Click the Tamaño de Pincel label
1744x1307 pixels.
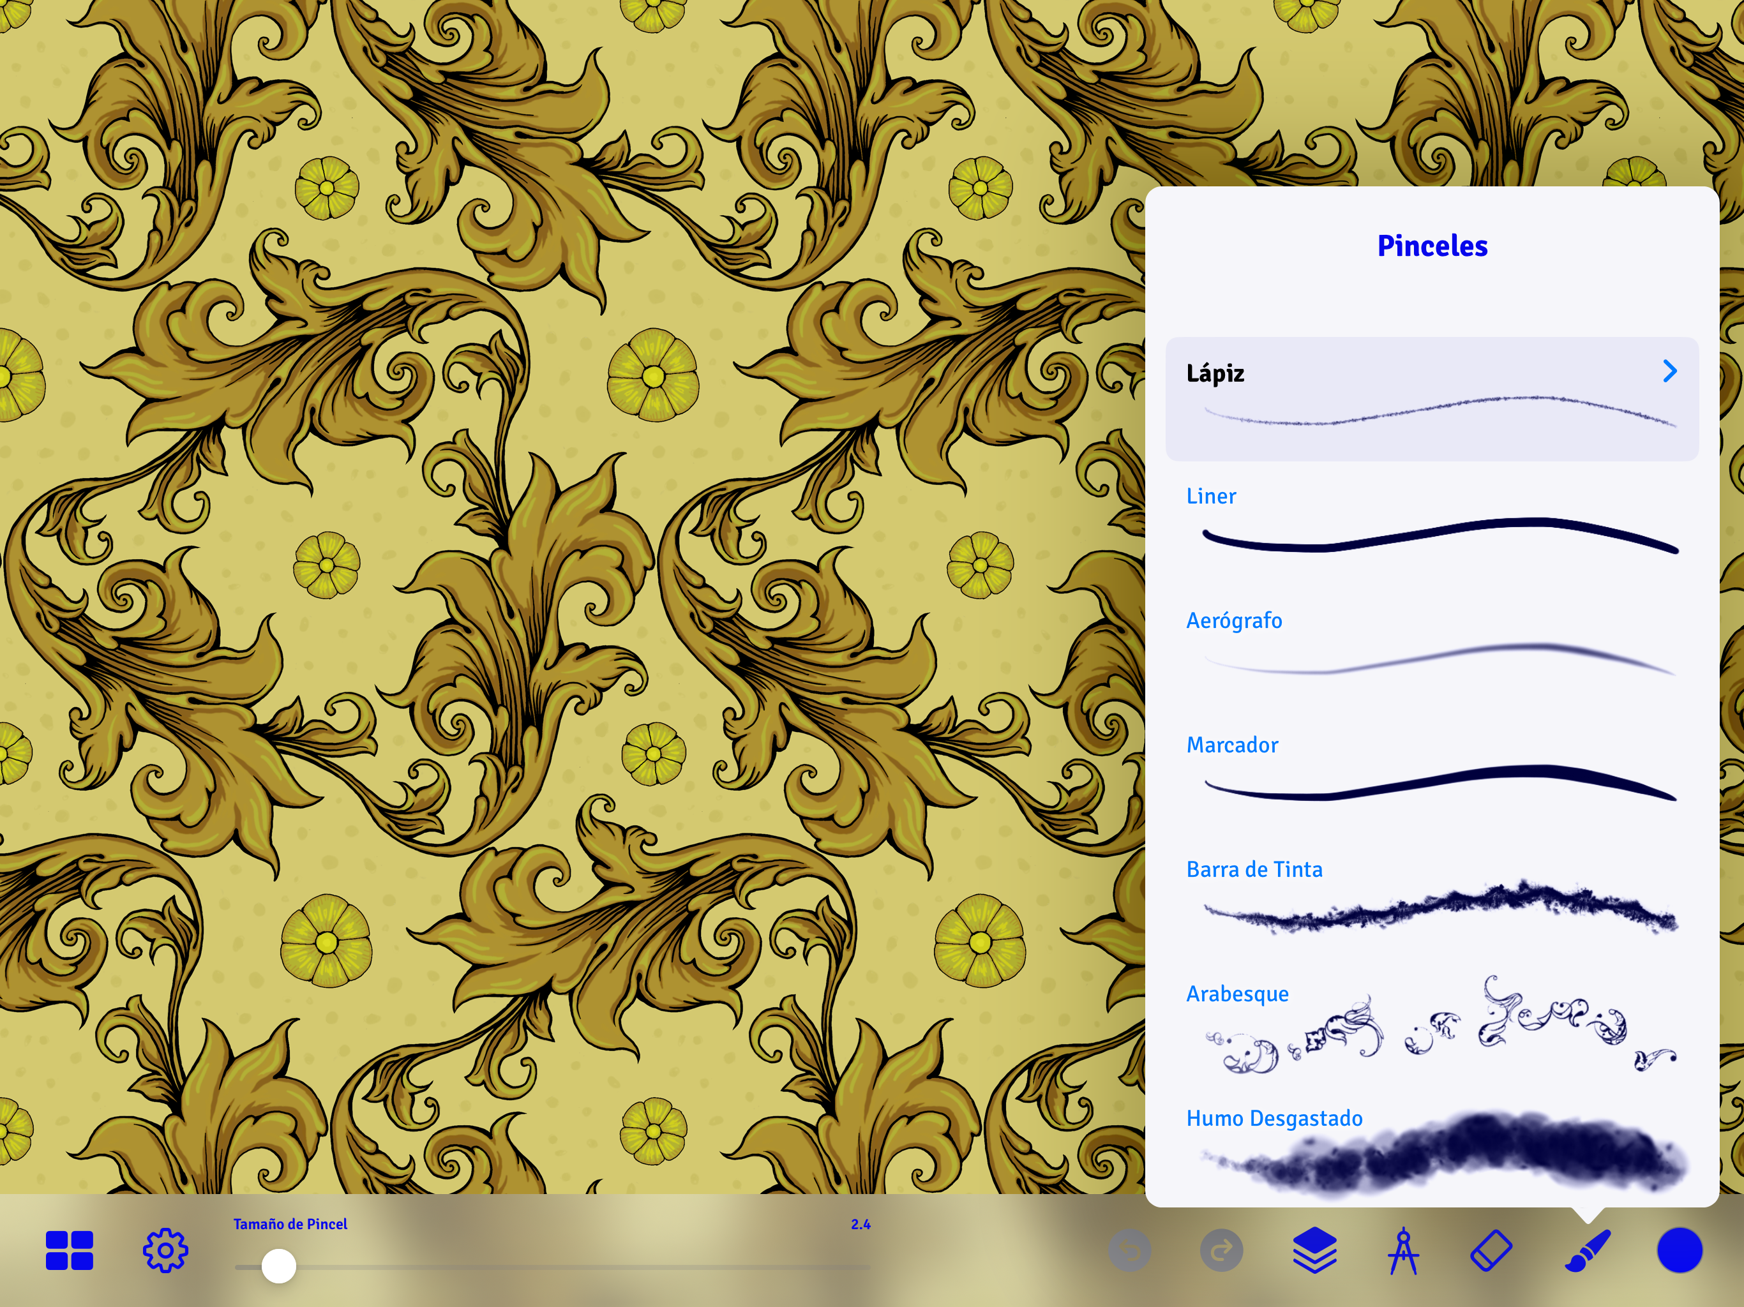click(290, 1224)
